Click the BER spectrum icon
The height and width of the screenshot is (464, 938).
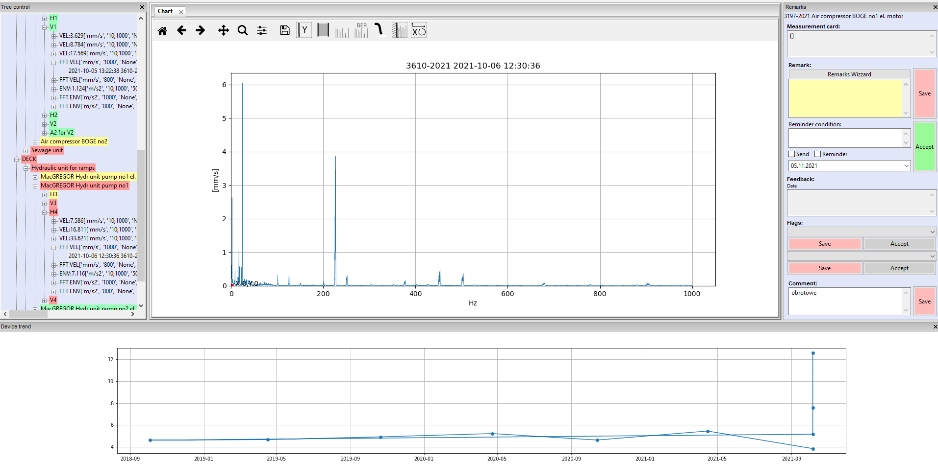(361, 30)
